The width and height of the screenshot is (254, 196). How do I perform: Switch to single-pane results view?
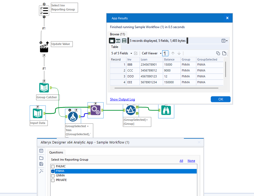[112, 41]
